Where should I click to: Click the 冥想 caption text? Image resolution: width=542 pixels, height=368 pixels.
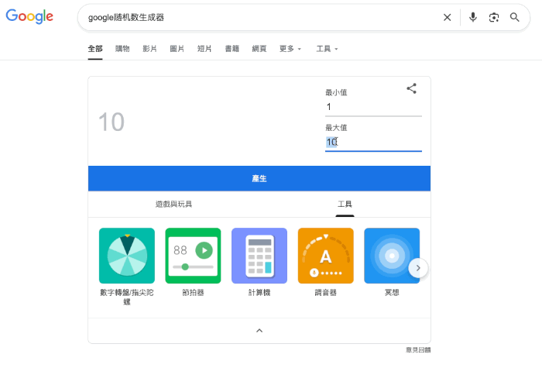tap(392, 293)
